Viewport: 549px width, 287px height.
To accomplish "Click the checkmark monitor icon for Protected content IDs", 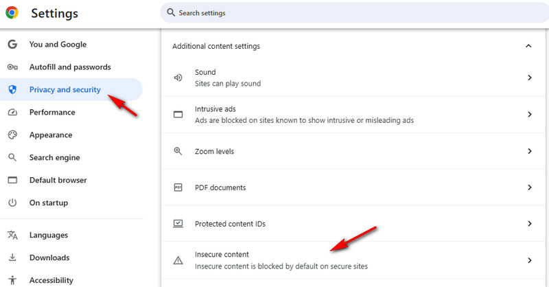I will coord(178,224).
